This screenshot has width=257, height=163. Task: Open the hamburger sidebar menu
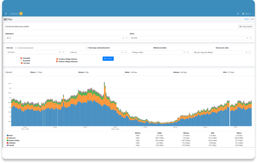coord(6,13)
